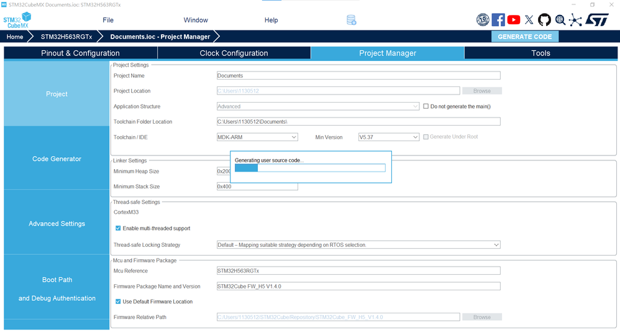Select the Project side section
This screenshot has height=332, width=620.
pos(57,94)
